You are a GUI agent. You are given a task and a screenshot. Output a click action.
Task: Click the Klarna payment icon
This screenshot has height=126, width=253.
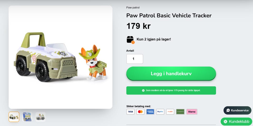pos(192,112)
